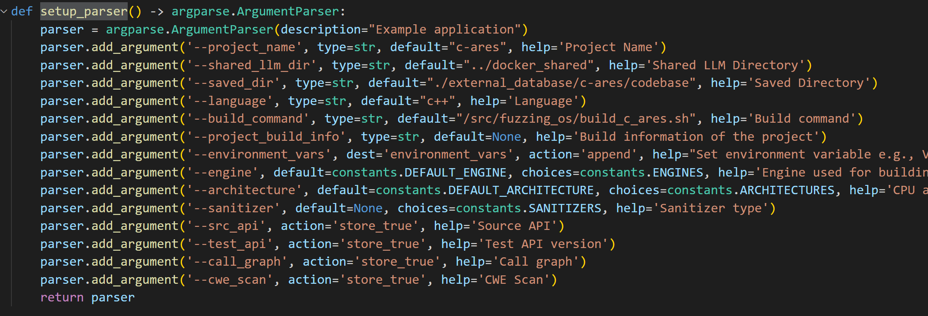Select the '--shared_llm_dir' argument string

(x=251, y=65)
